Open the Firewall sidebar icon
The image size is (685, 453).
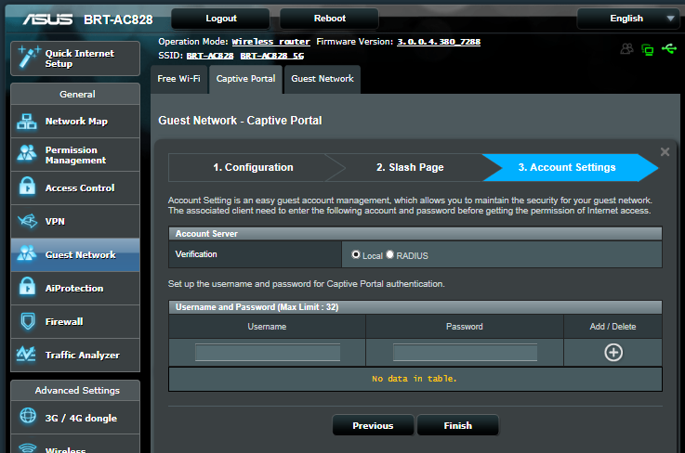pyautogui.click(x=27, y=322)
